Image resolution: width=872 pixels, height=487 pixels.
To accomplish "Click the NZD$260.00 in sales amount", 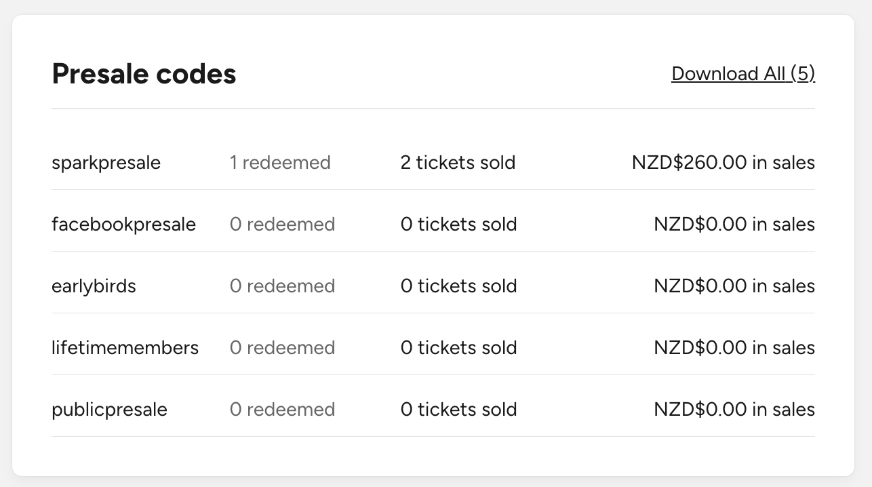I will point(724,163).
